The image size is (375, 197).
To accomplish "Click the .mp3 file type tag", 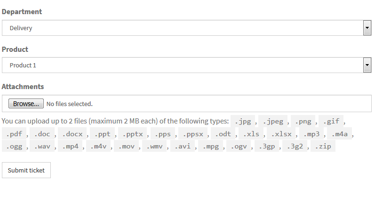I will click(x=311, y=134).
